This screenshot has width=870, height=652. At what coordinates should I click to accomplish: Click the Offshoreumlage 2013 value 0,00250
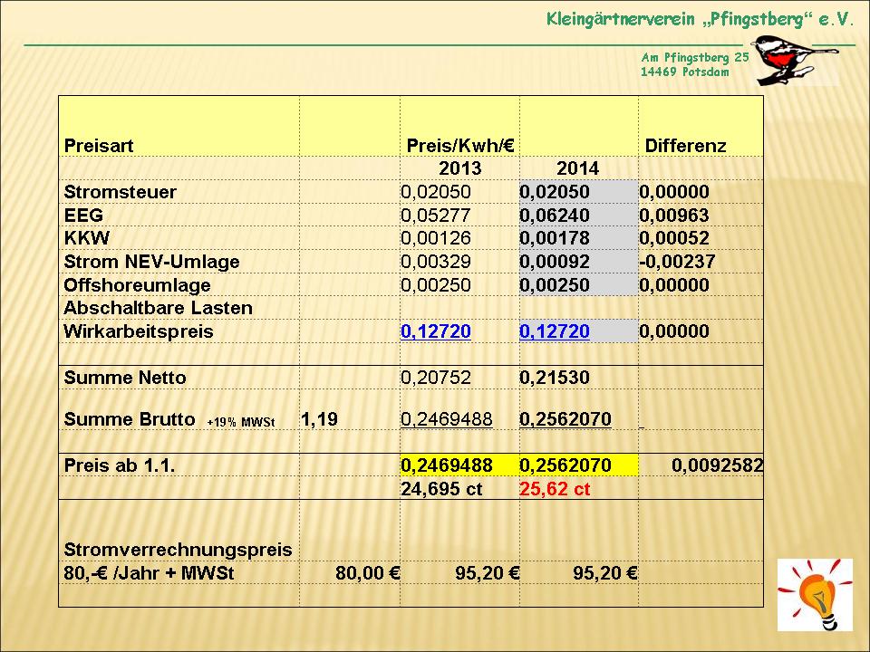(x=436, y=285)
